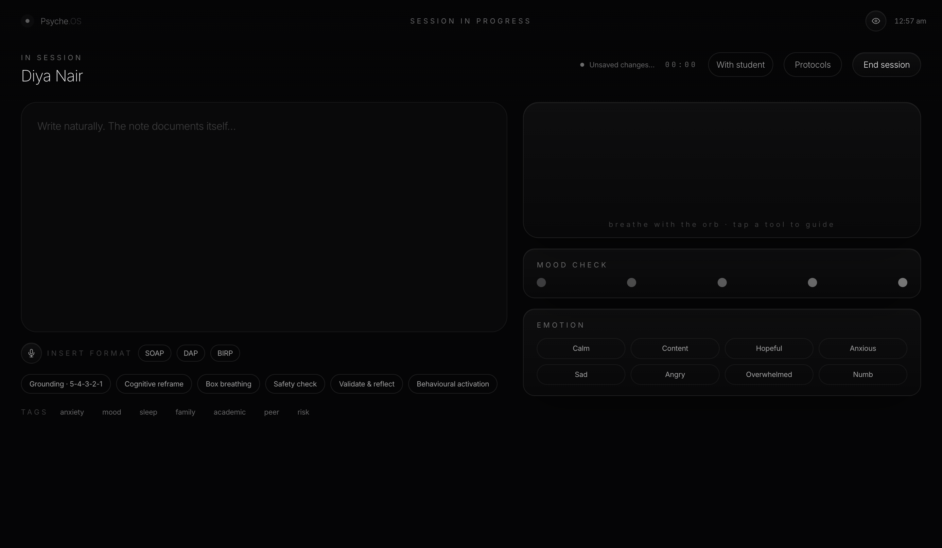
Task: Click the Psyche.OS logo dot icon
Action: (x=27, y=21)
